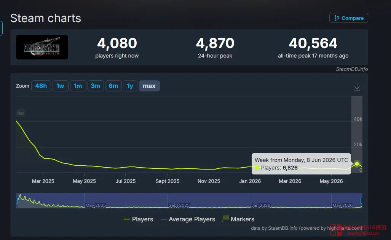The width and height of the screenshot is (391, 240).
Task: Click the right navigator range handle
Action: (x=361, y=201)
